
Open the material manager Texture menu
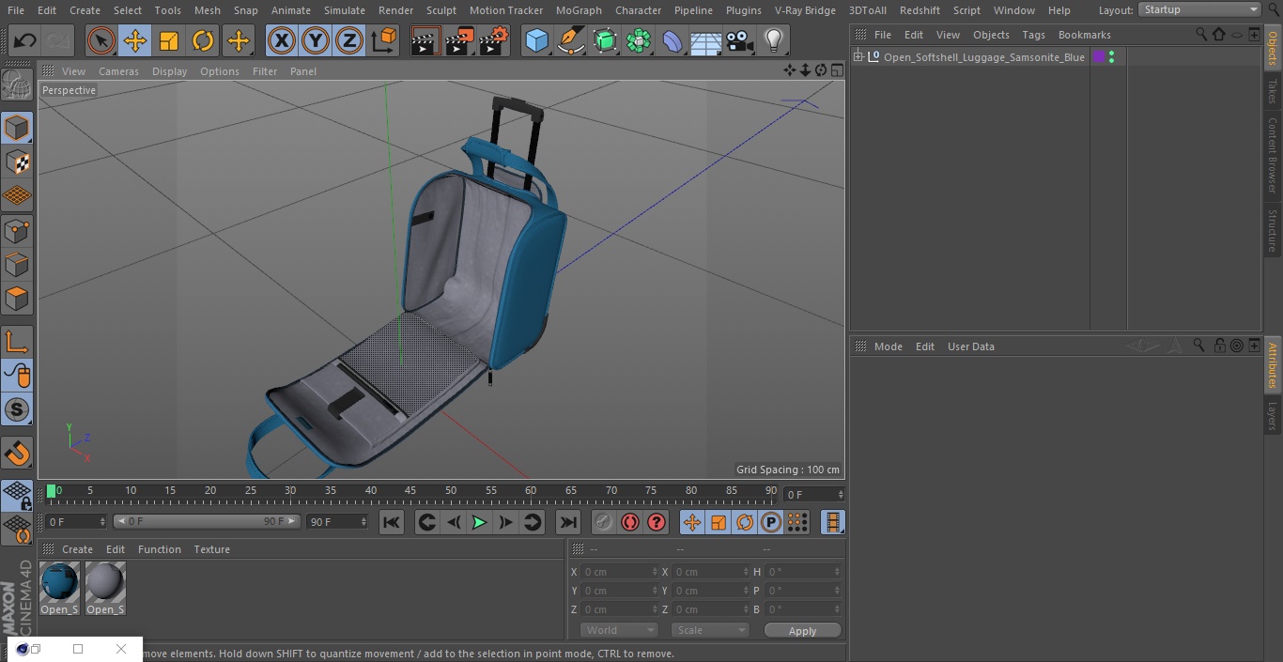coord(211,549)
